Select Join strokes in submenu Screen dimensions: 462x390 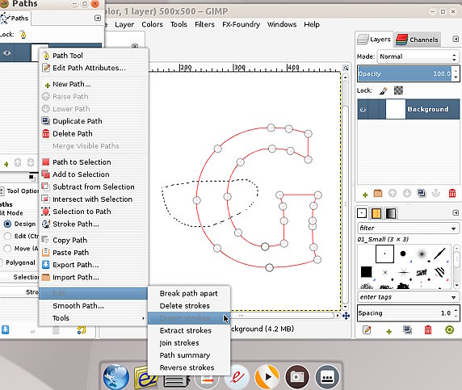point(189,343)
